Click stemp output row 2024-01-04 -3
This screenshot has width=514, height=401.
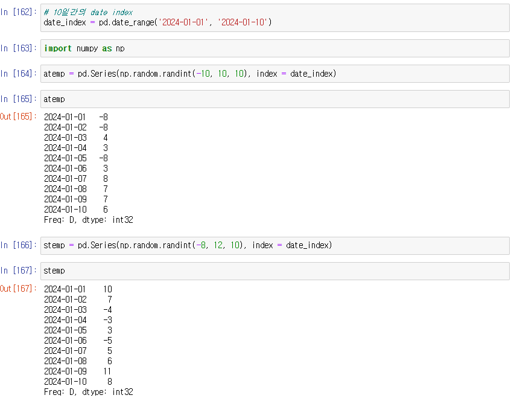point(78,320)
